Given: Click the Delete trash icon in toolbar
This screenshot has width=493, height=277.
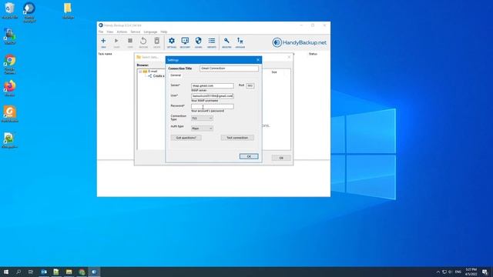Looking at the screenshot, I should tap(157, 41).
